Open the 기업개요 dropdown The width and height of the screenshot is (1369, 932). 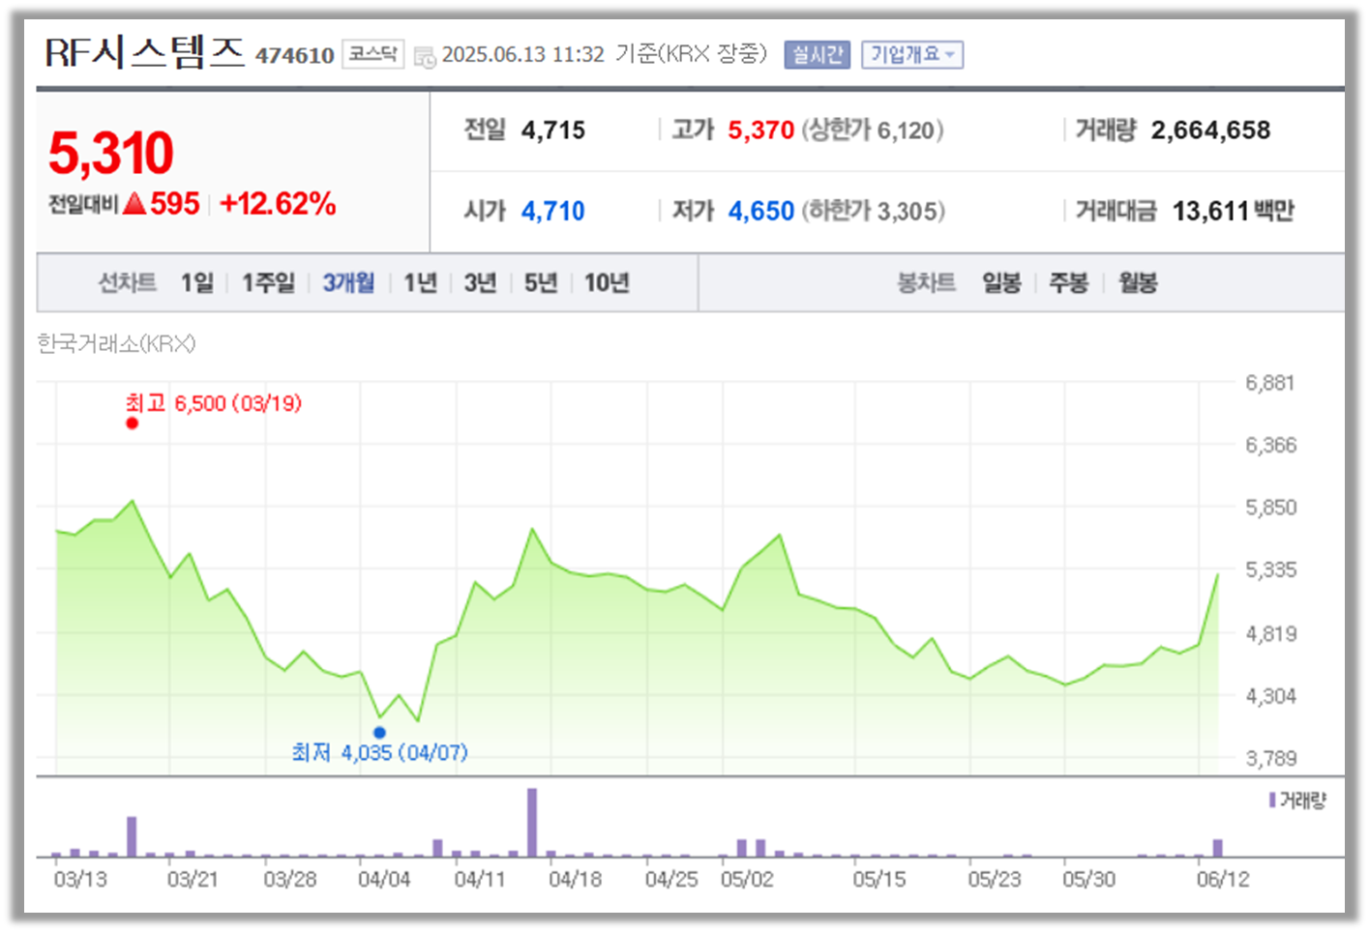pos(912,55)
